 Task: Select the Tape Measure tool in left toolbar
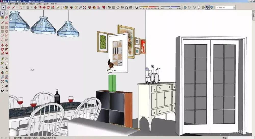(x=2, y=58)
